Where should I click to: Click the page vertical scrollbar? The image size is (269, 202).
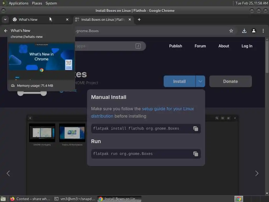tap(267, 57)
